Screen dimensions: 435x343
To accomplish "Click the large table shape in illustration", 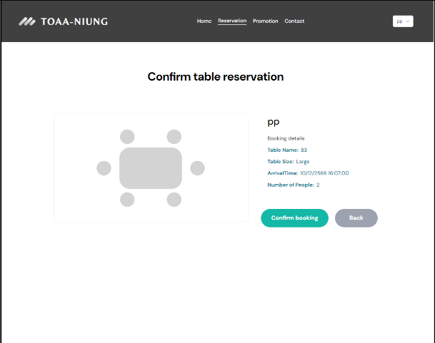I will point(151,168).
